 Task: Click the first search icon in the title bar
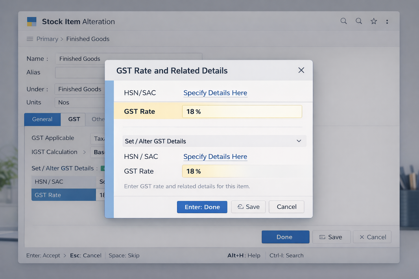tap(343, 21)
